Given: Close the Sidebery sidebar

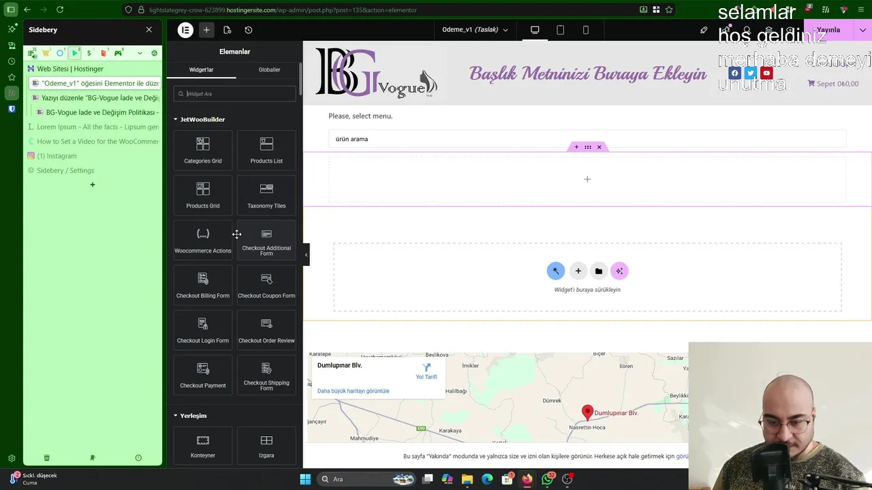Looking at the screenshot, I should coord(149,30).
